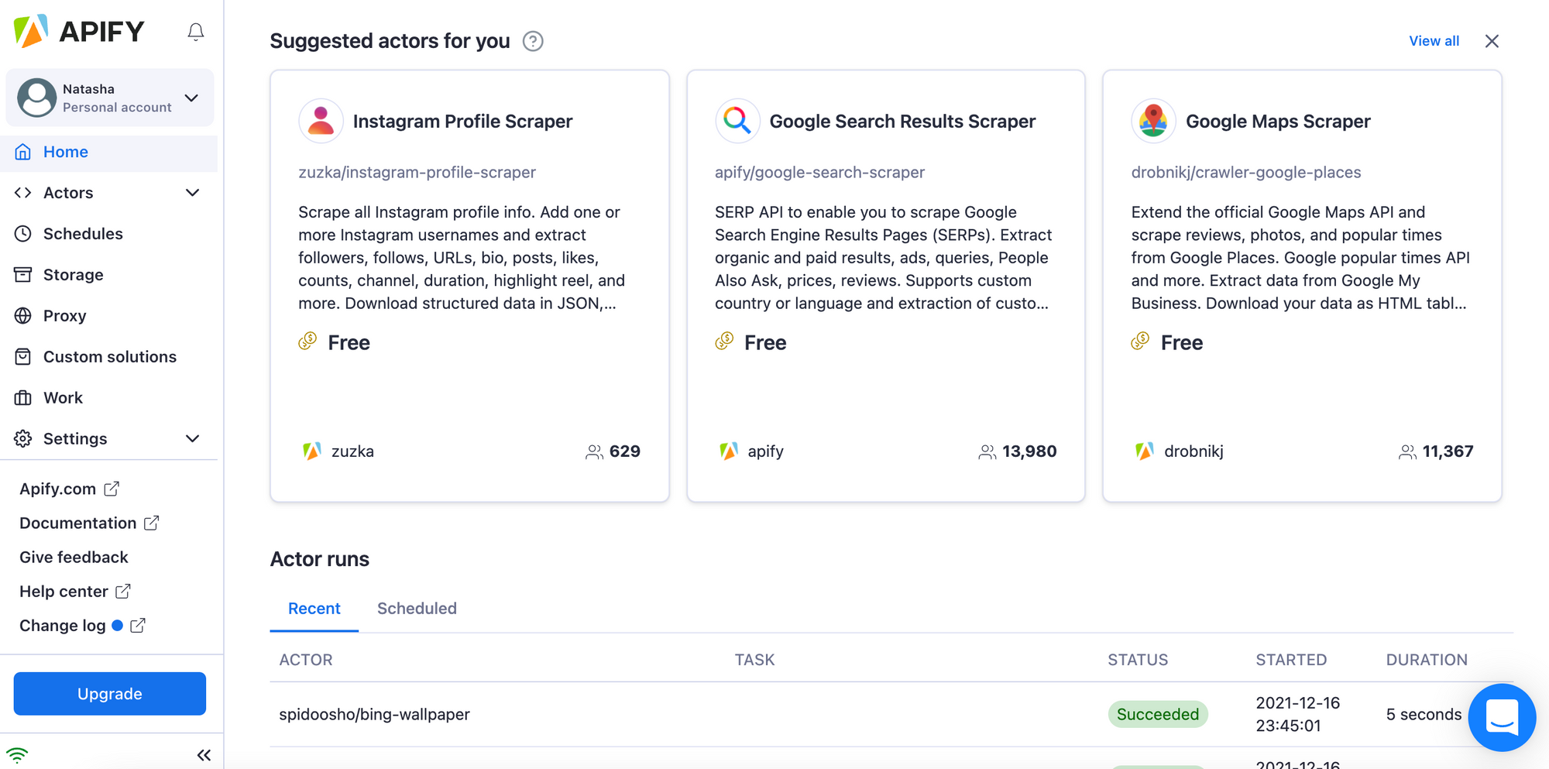Click View all suggested actors
Screen dimensions: 1549x769
(x=1434, y=41)
